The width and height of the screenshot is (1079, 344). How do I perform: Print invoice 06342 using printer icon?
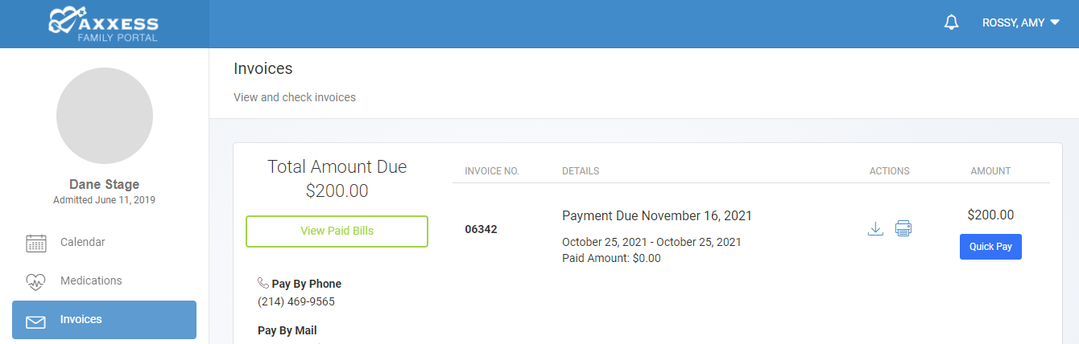(903, 229)
